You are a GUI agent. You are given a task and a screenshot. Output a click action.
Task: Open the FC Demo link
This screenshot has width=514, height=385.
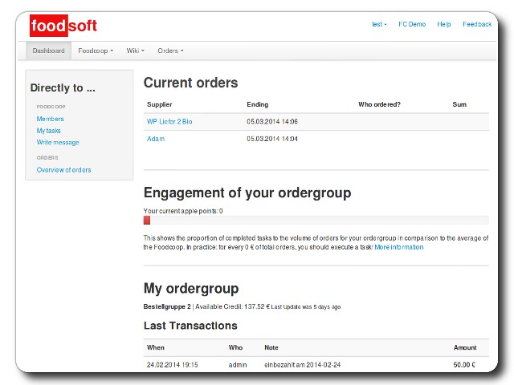point(412,24)
